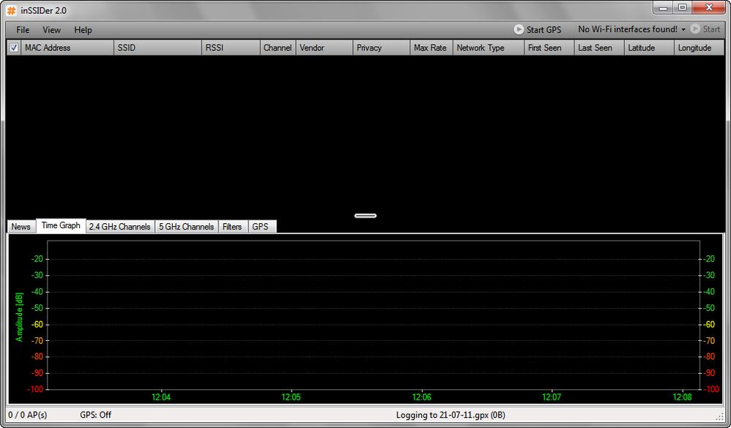This screenshot has width=731, height=428.
Task: Open the Help menu
Action: coord(83,30)
